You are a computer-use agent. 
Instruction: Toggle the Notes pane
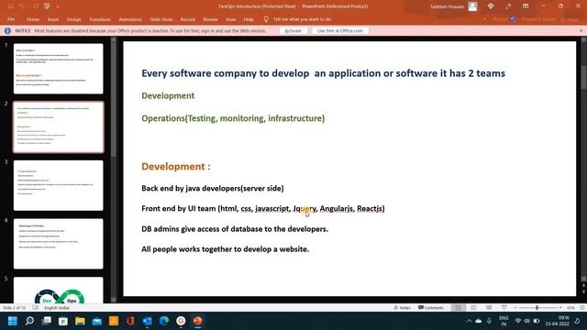pyautogui.click(x=402, y=308)
